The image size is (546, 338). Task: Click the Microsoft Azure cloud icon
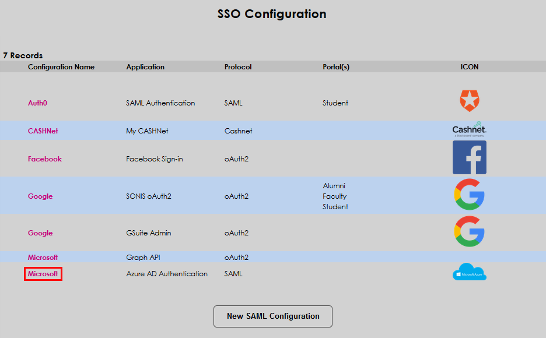click(x=469, y=272)
